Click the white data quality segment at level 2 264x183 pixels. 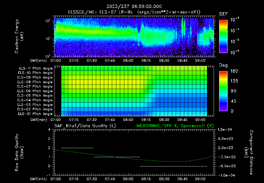coord(77,148)
